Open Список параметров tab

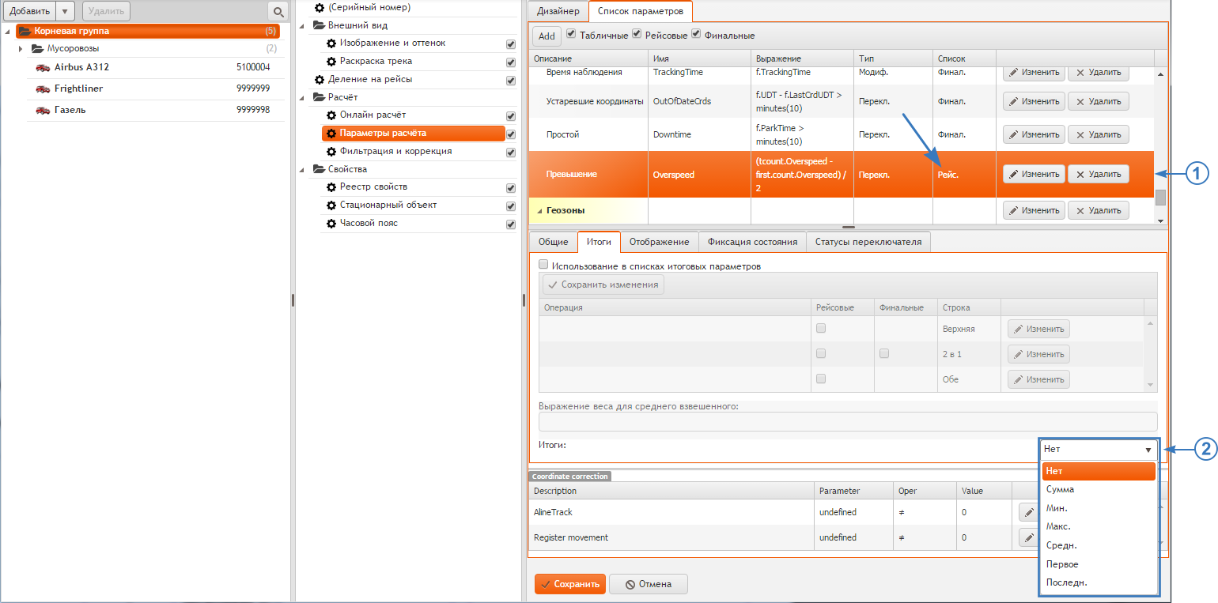click(x=641, y=11)
